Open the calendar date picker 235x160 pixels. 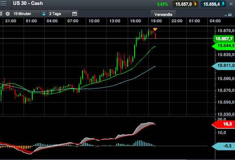(74, 14)
